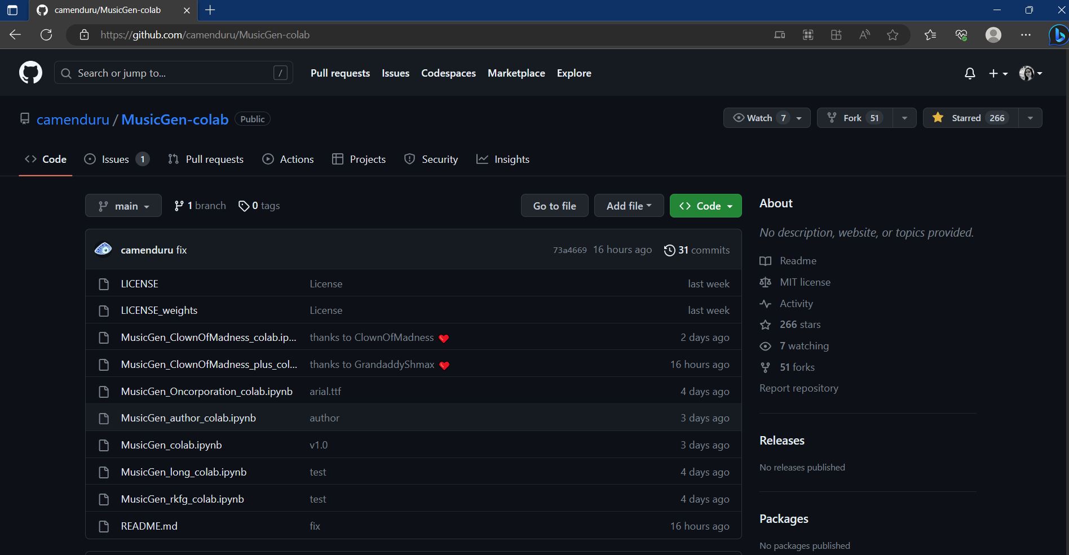Image resolution: width=1069 pixels, height=555 pixels.
Task: Switch to the Insights tab
Action: [x=503, y=159]
